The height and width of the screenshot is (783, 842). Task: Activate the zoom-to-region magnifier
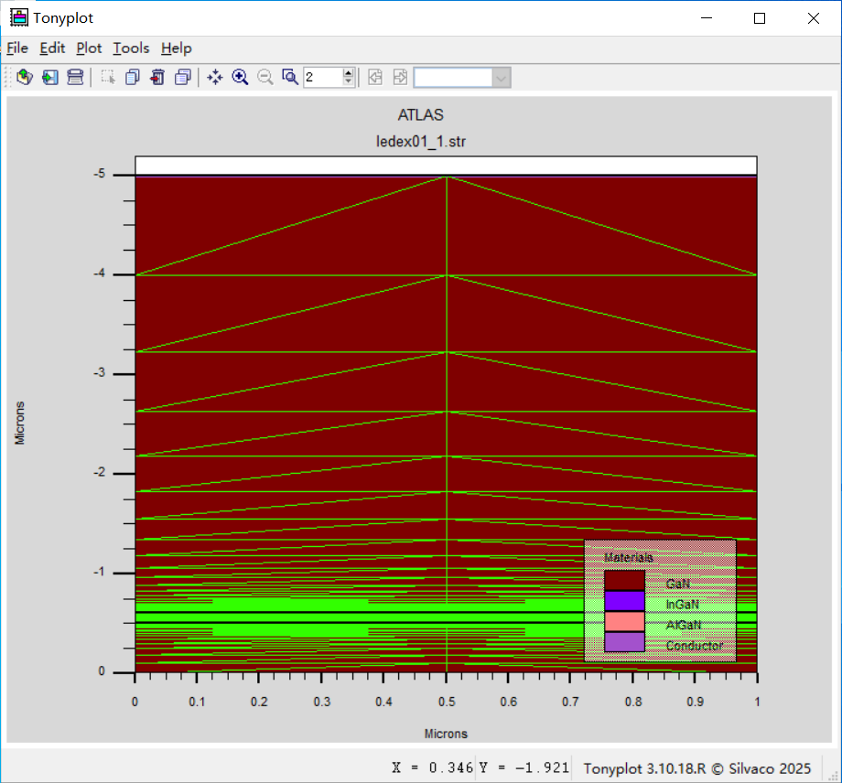290,77
